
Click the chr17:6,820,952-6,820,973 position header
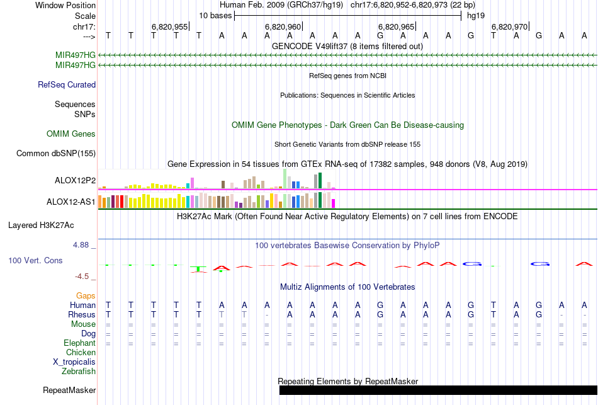tap(413, 5)
